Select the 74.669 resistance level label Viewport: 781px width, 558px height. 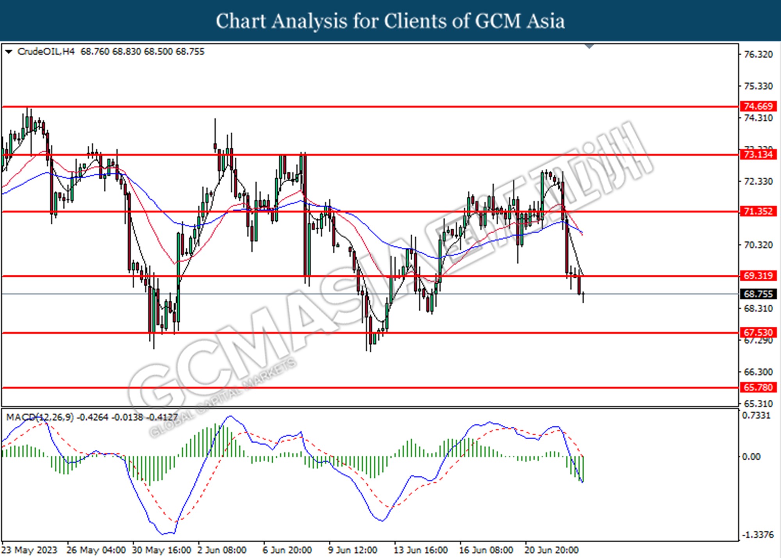point(758,106)
